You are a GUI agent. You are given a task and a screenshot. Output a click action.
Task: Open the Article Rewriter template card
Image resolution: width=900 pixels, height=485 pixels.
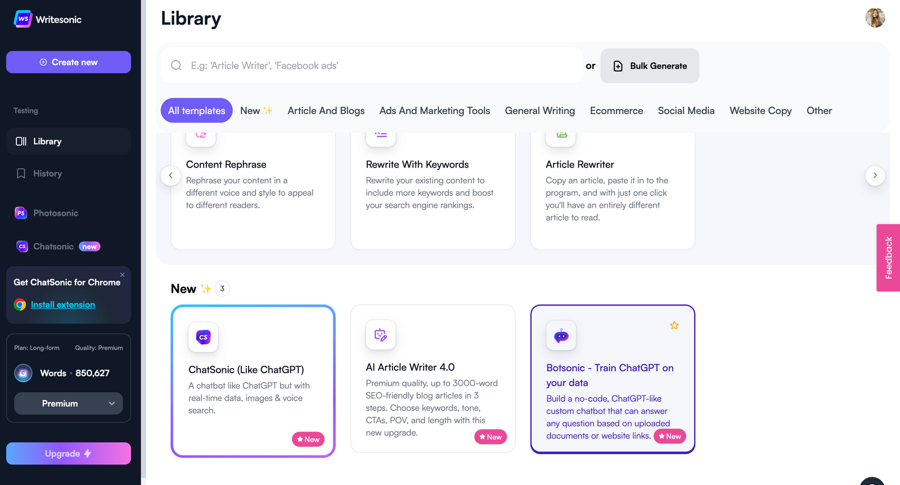(x=613, y=190)
